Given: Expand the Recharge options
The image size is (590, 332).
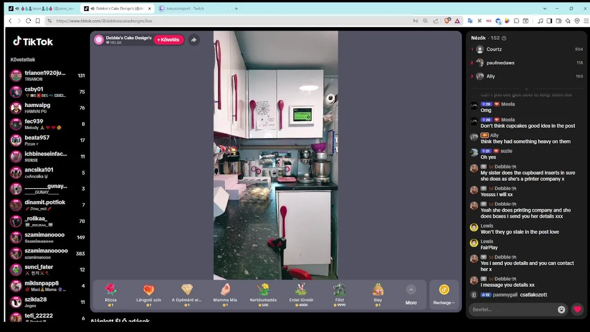Looking at the screenshot, I should point(444,295).
